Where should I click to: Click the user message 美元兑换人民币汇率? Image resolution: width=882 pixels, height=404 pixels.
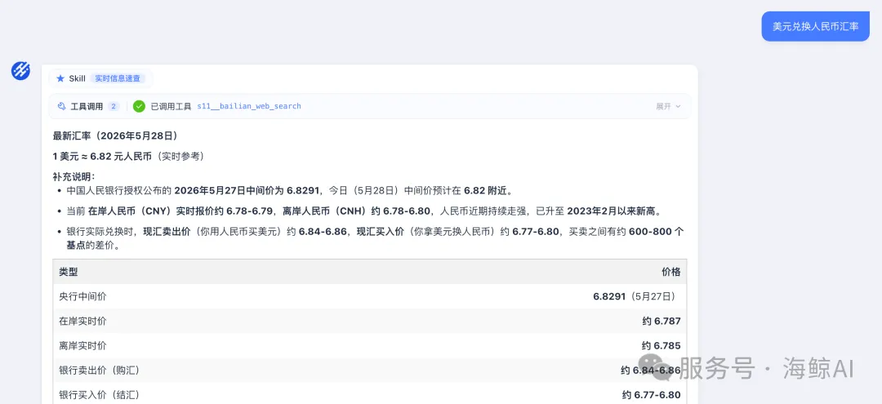(x=816, y=26)
